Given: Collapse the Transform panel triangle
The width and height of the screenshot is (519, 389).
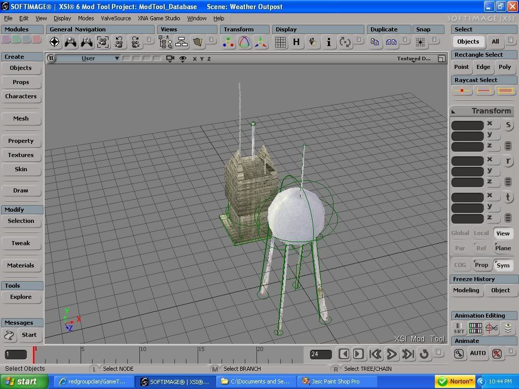Looking at the screenshot, I should point(454,111).
